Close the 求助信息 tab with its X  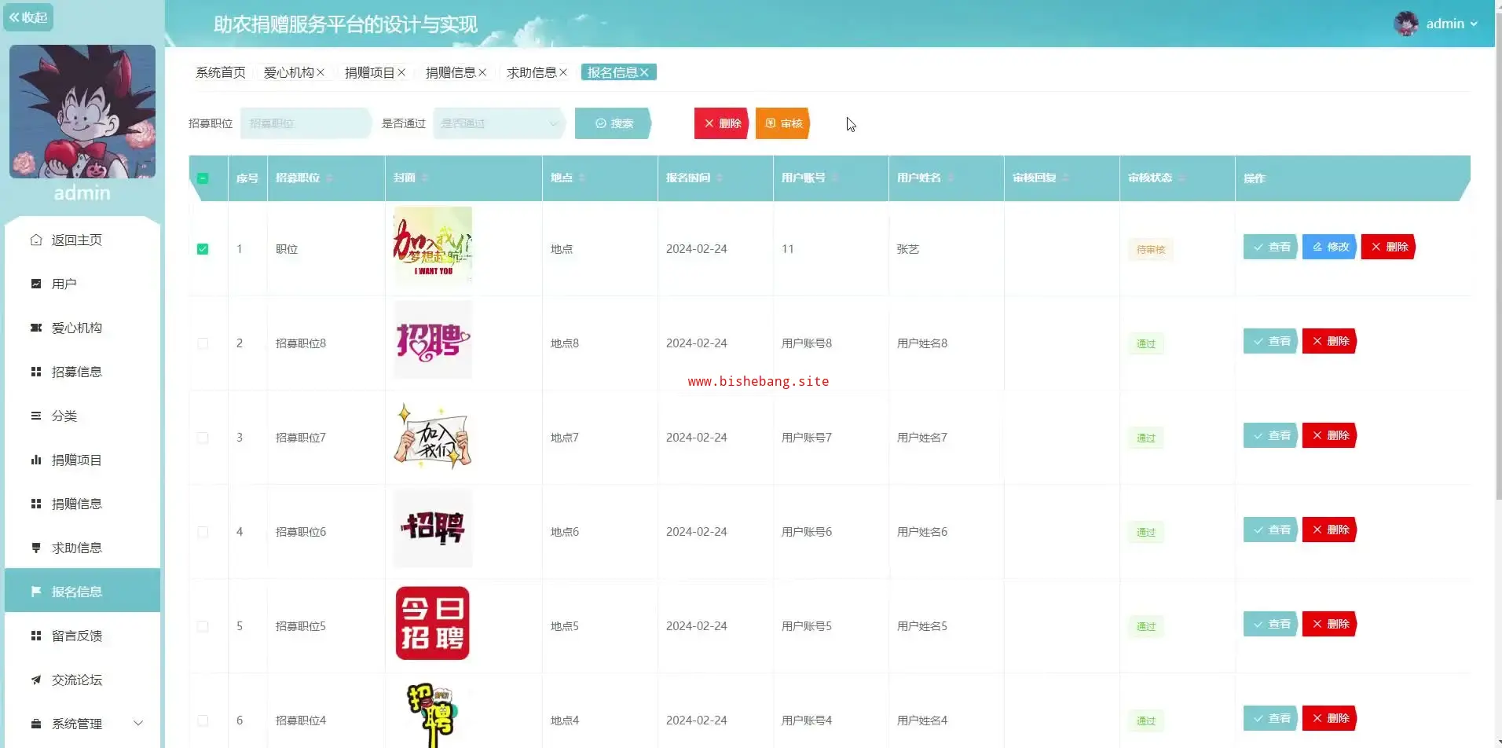coord(563,72)
